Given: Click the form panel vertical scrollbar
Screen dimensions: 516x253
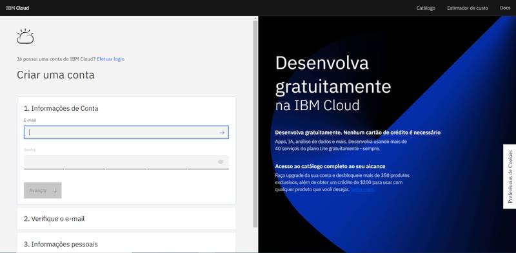Looking at the screenshot, I should [255, 124].
